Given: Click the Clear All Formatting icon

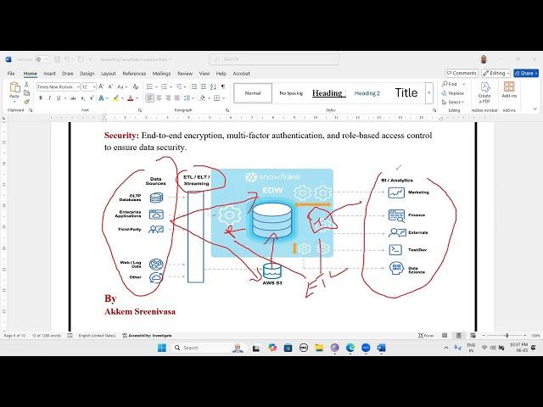Looking at the screenshot, I should 136,86.
